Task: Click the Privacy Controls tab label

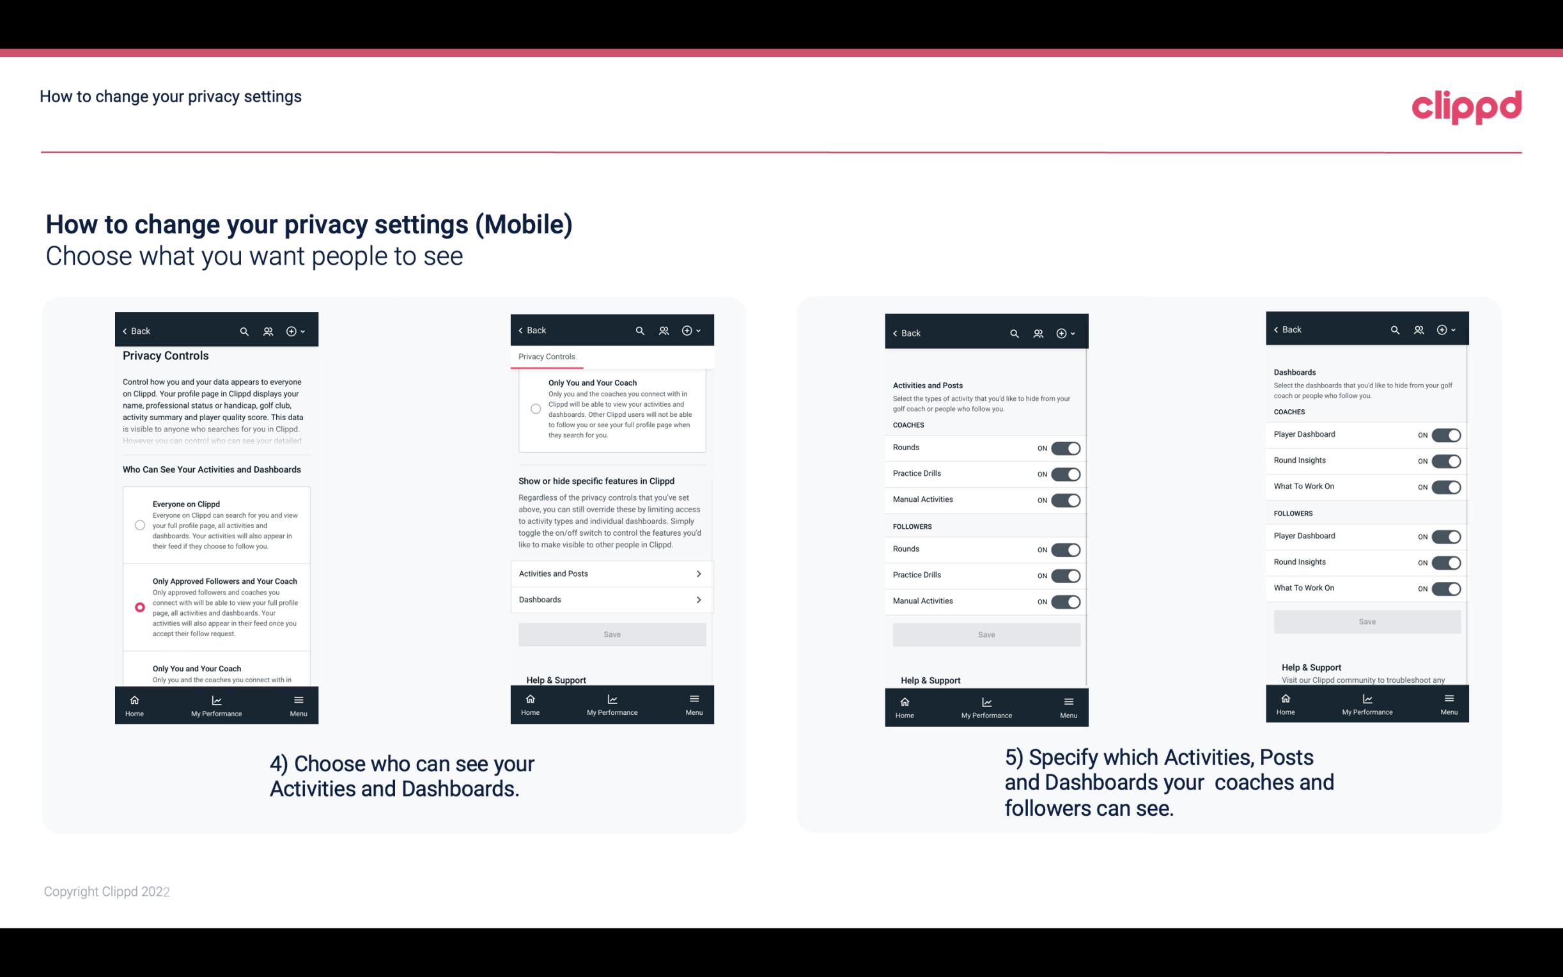Action: point(546,357)
